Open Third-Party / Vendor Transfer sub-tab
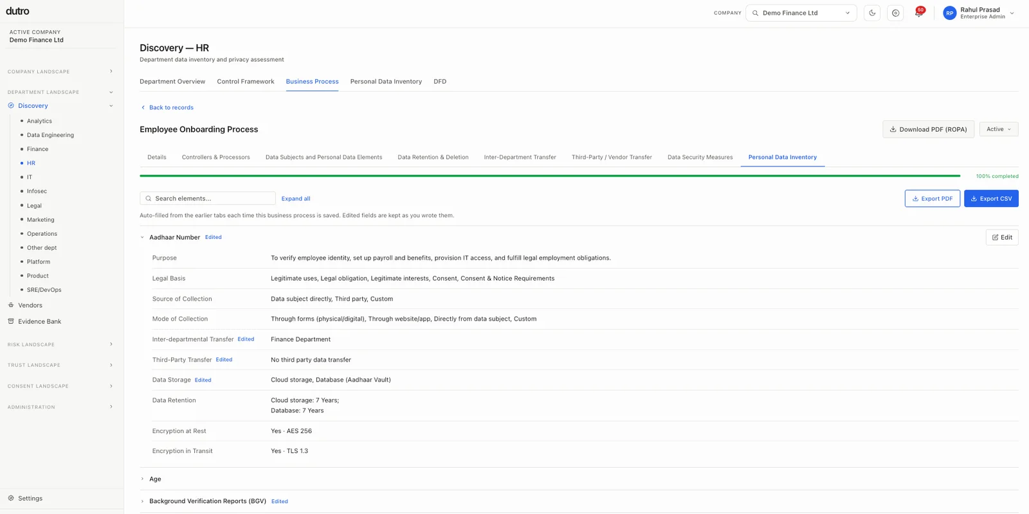The height and width of the screenshot is (514, 1029). pos(612,157)
